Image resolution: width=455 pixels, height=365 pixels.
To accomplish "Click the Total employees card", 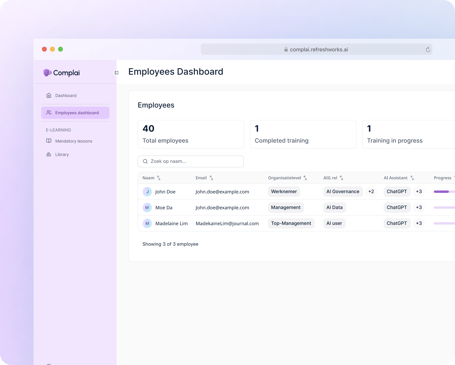I will coord(191,134).
